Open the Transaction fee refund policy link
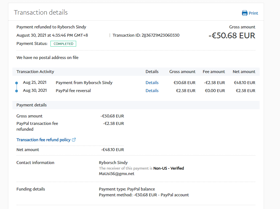Screen dimensions: 280x209 point(43,140)
